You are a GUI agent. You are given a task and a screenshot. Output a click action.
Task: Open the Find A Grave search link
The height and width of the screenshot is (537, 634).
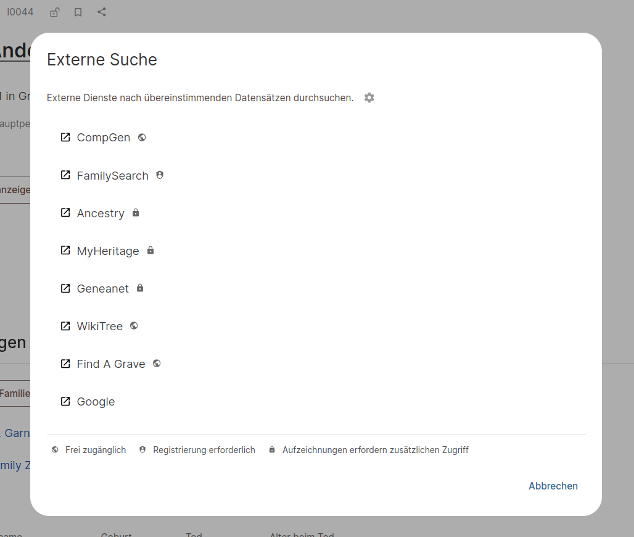click(x=111, y=364)
